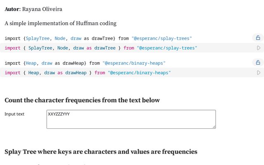Click the textarea resize handle corner

click(214, 127)
